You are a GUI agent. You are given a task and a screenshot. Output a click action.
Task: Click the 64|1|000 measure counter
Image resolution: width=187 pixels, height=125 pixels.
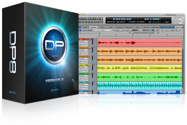point(152,19)
